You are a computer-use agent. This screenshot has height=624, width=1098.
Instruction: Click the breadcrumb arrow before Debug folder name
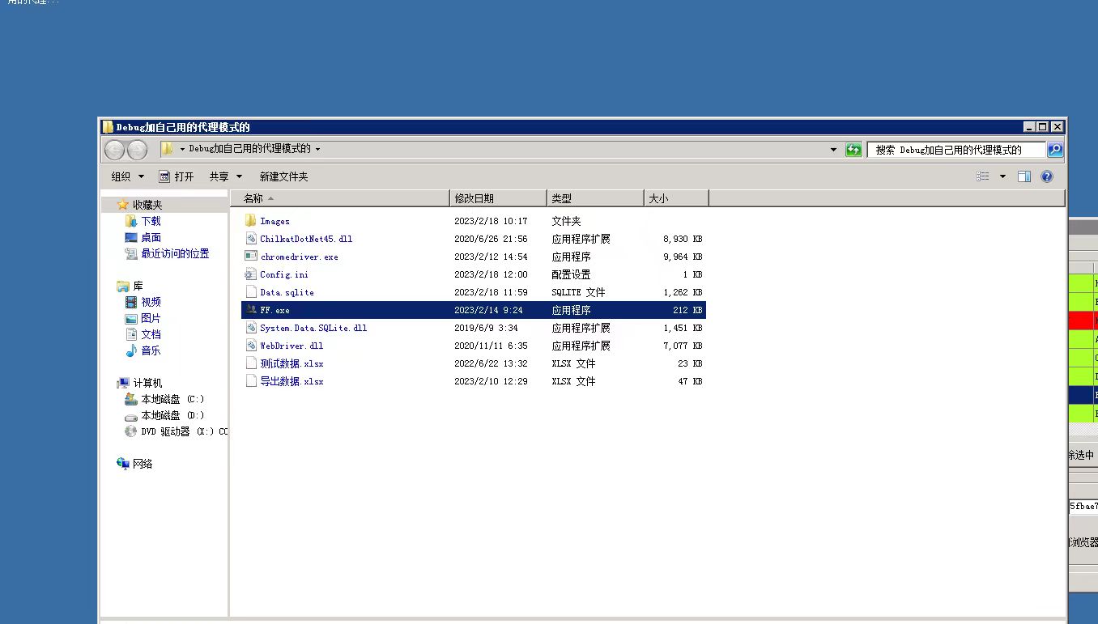183,149
